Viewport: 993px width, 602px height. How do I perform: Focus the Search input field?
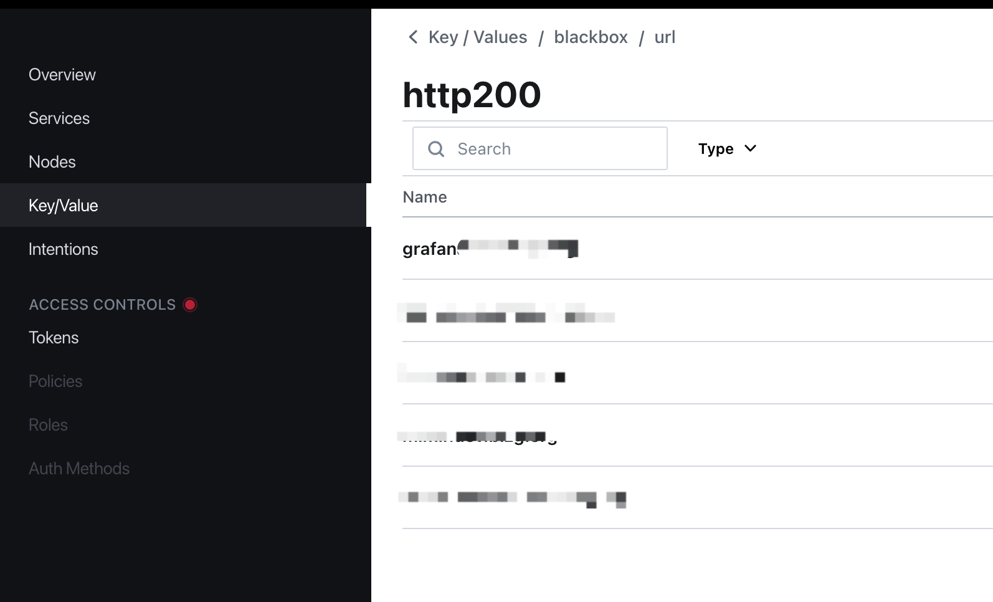point(540,148)
